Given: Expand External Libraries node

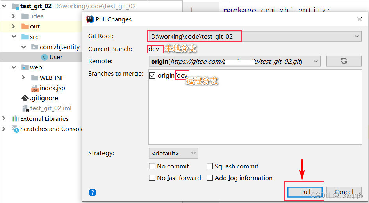Looking at the screenshot, I should [4, 118].
